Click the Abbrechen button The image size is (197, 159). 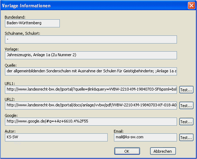click(x=163, y=151)
